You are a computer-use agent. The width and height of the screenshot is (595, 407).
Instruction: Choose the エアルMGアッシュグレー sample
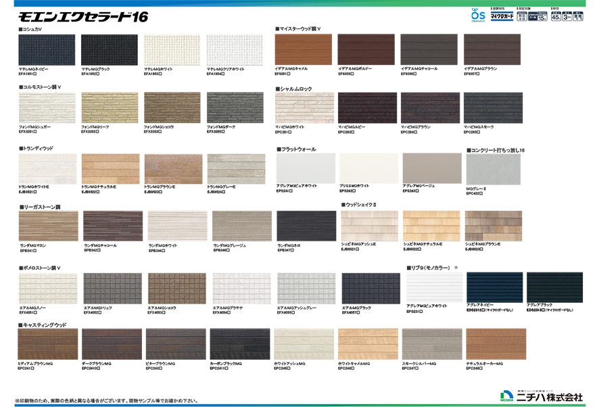[306, 289]
